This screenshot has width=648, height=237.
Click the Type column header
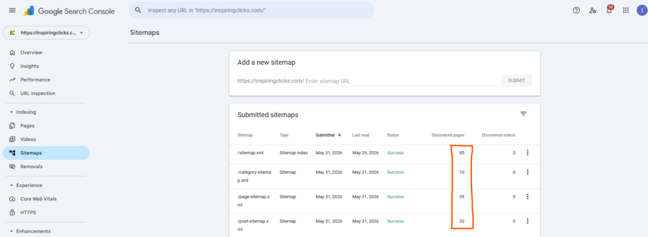click(x=284, y=135)
